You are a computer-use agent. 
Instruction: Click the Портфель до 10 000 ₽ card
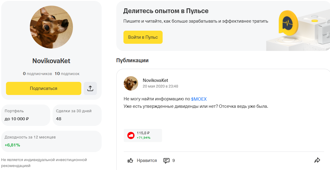point(26,115)
